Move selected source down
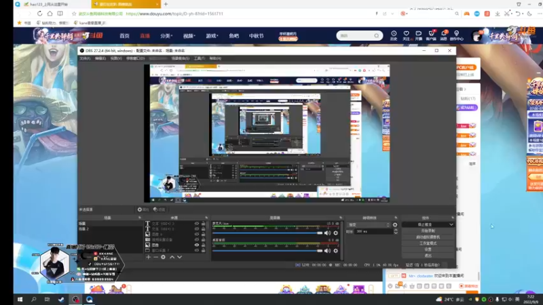Screen dimensions: 543x305 (x=179, y=257)
